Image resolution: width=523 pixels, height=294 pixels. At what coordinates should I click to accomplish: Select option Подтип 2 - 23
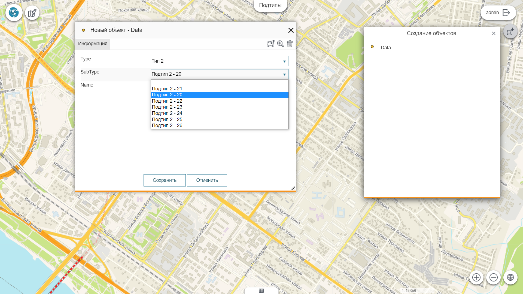[x=167, y=107]
